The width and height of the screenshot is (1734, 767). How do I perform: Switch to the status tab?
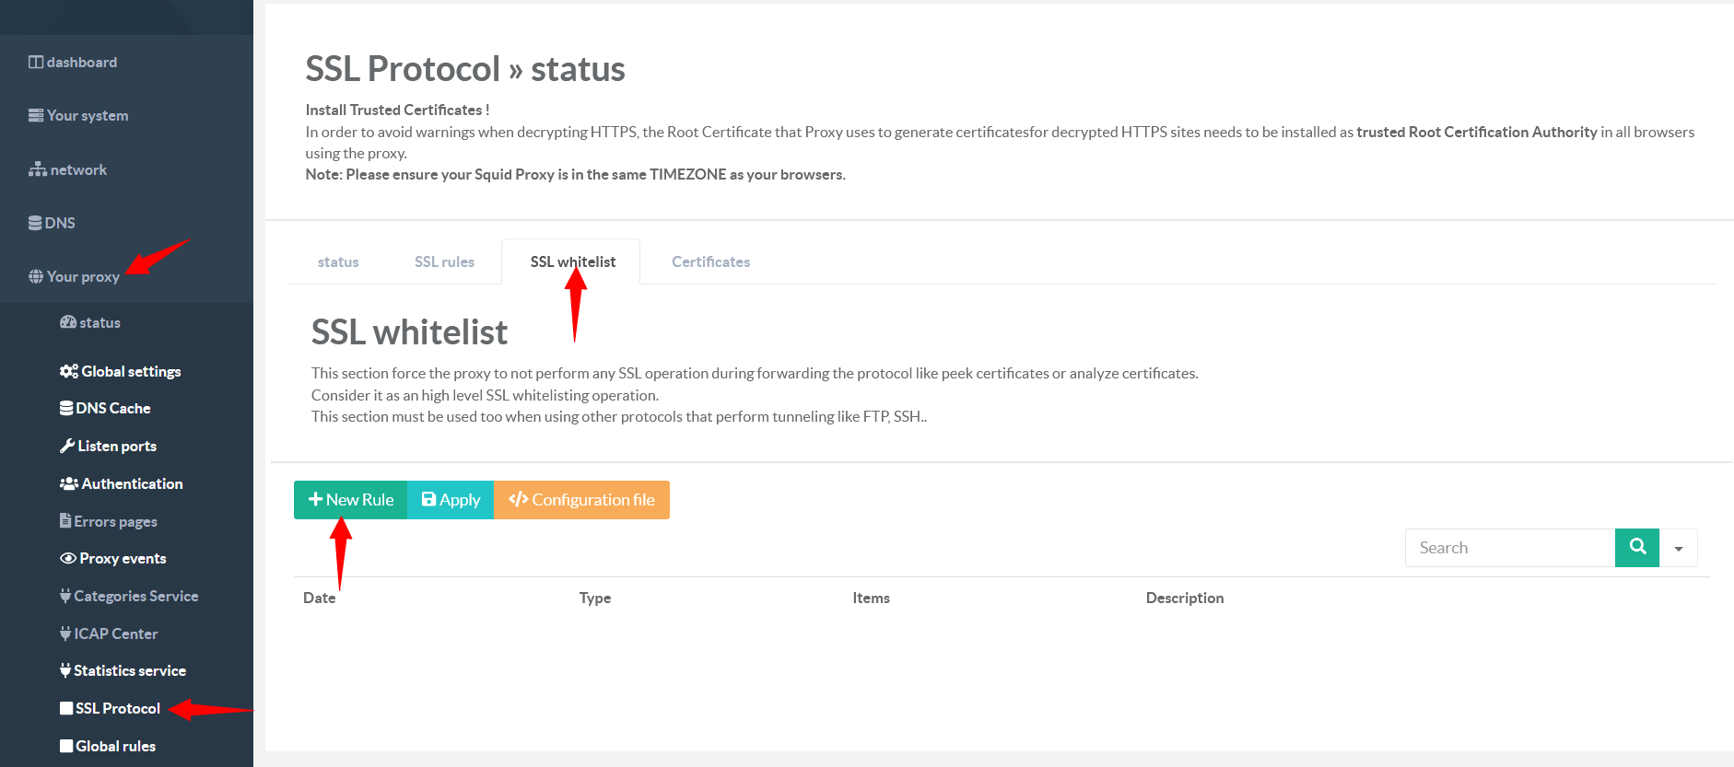tap(338, 262)
